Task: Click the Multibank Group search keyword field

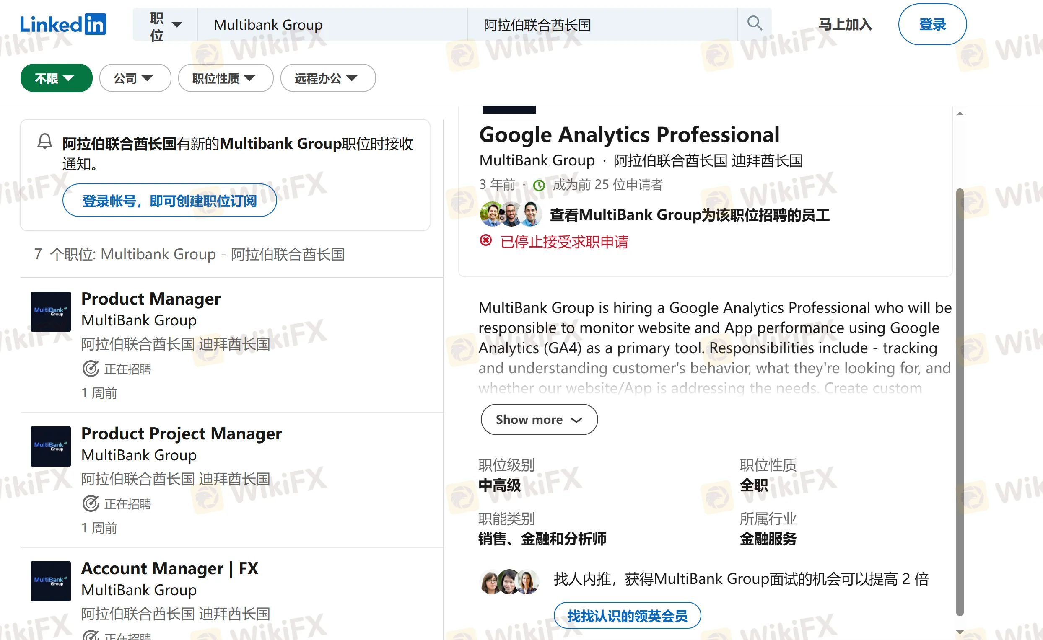Action: (x=332, y=25)
